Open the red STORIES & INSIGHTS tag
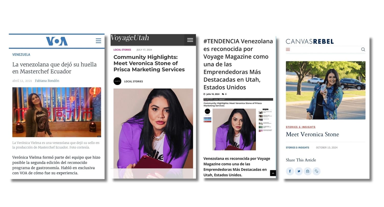 pos(301,127)
